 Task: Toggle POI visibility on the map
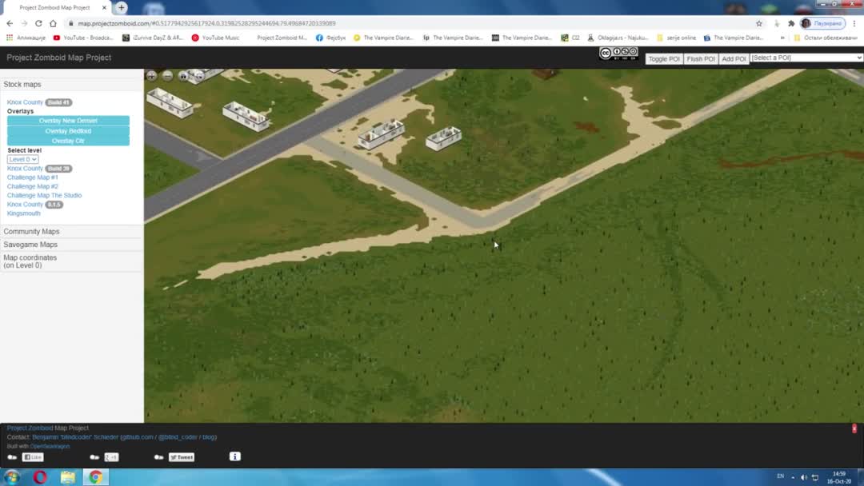click(x=663, y=58)
